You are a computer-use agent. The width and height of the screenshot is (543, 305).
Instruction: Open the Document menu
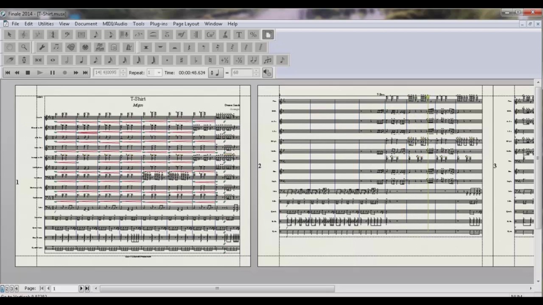click(86, 24)
